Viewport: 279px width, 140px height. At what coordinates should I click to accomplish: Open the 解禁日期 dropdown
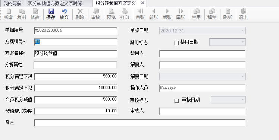(x=242, y=77)
